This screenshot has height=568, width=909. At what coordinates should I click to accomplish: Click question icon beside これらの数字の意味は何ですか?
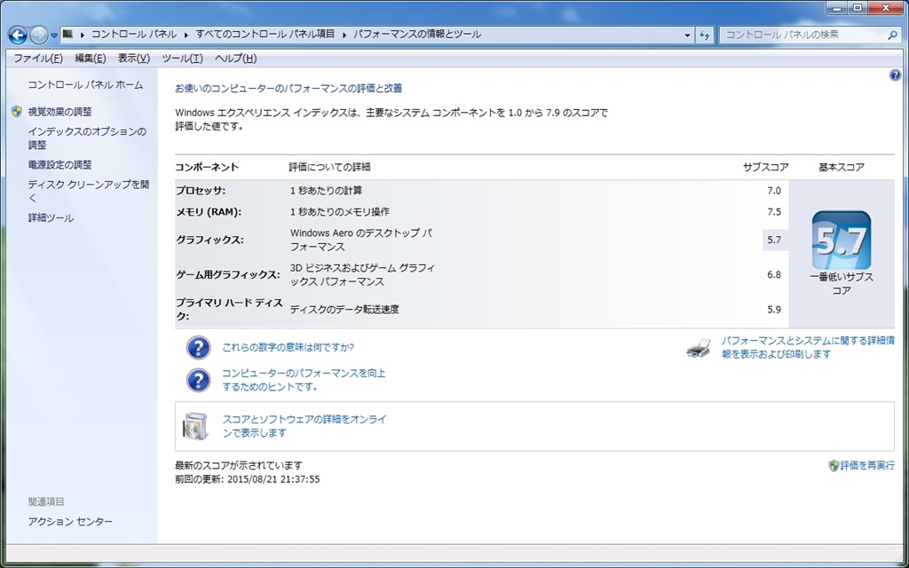(198, 348)
